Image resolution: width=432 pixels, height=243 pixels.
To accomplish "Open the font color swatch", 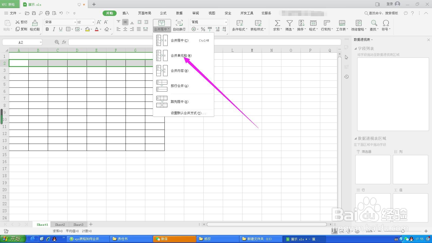I will pyautogui.click(x=97, y=29).
